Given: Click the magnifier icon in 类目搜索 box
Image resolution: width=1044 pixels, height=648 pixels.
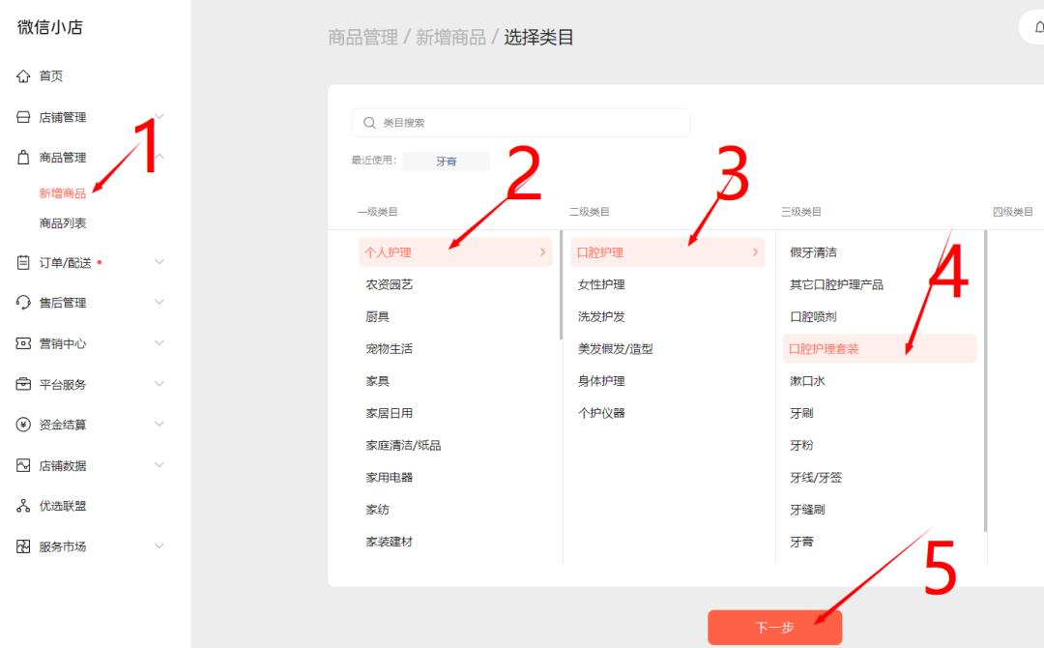Looking at the screenshot, I should coord(369,123).
